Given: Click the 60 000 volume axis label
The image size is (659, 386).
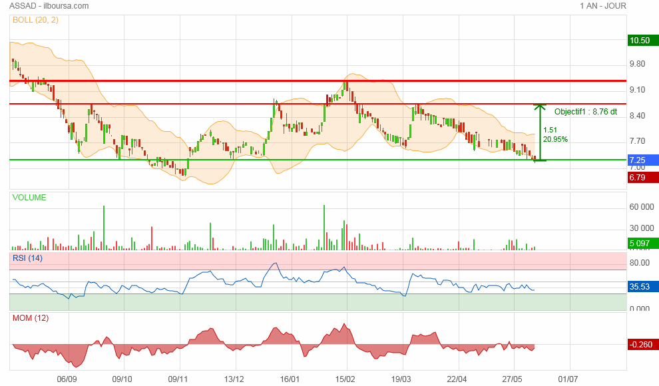Looking at the screenshot, I should [x=641, y=207].
